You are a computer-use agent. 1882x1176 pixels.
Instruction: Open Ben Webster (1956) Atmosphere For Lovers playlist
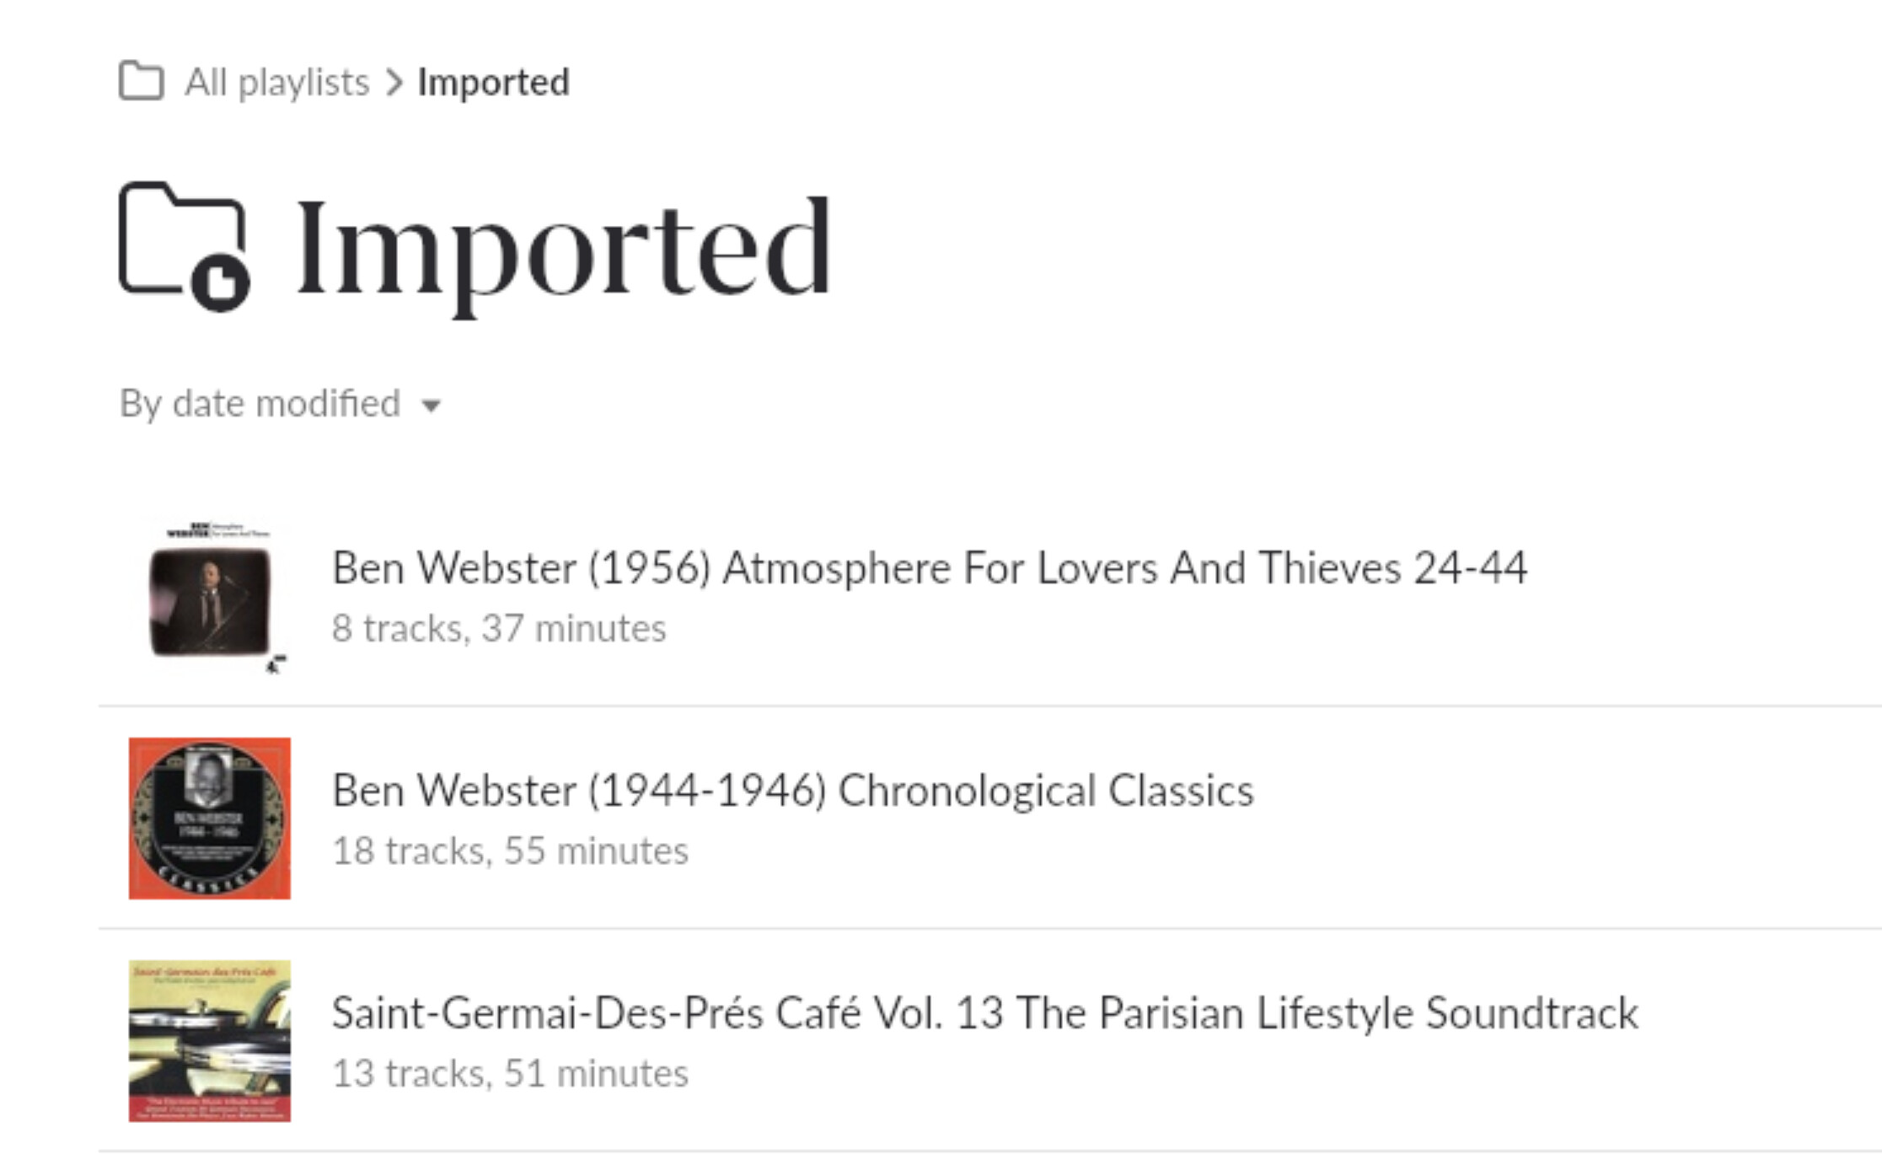tap(929, 568)
